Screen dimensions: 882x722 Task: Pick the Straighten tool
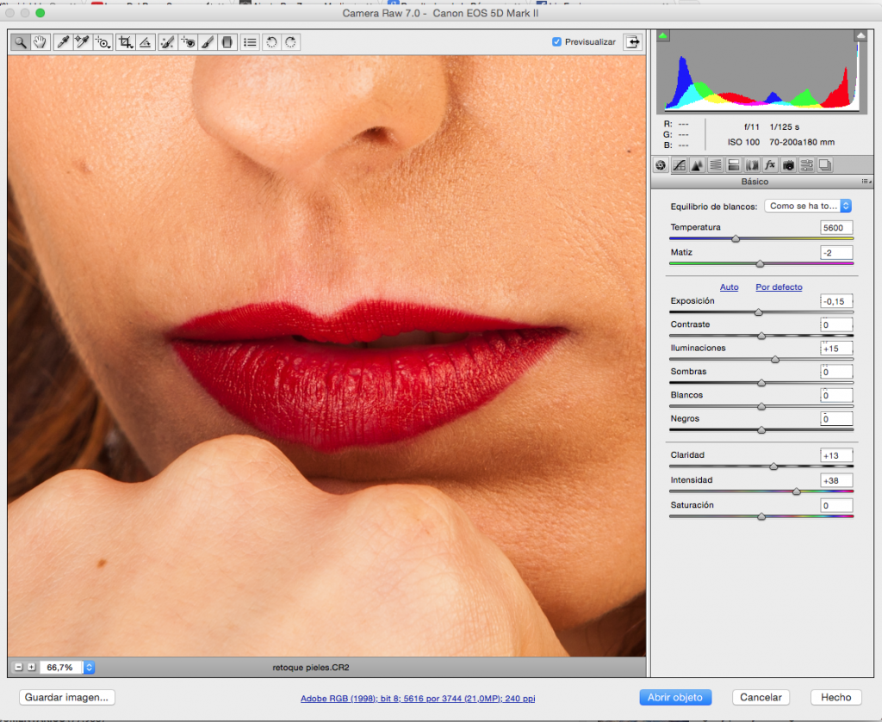pos(146,41)
